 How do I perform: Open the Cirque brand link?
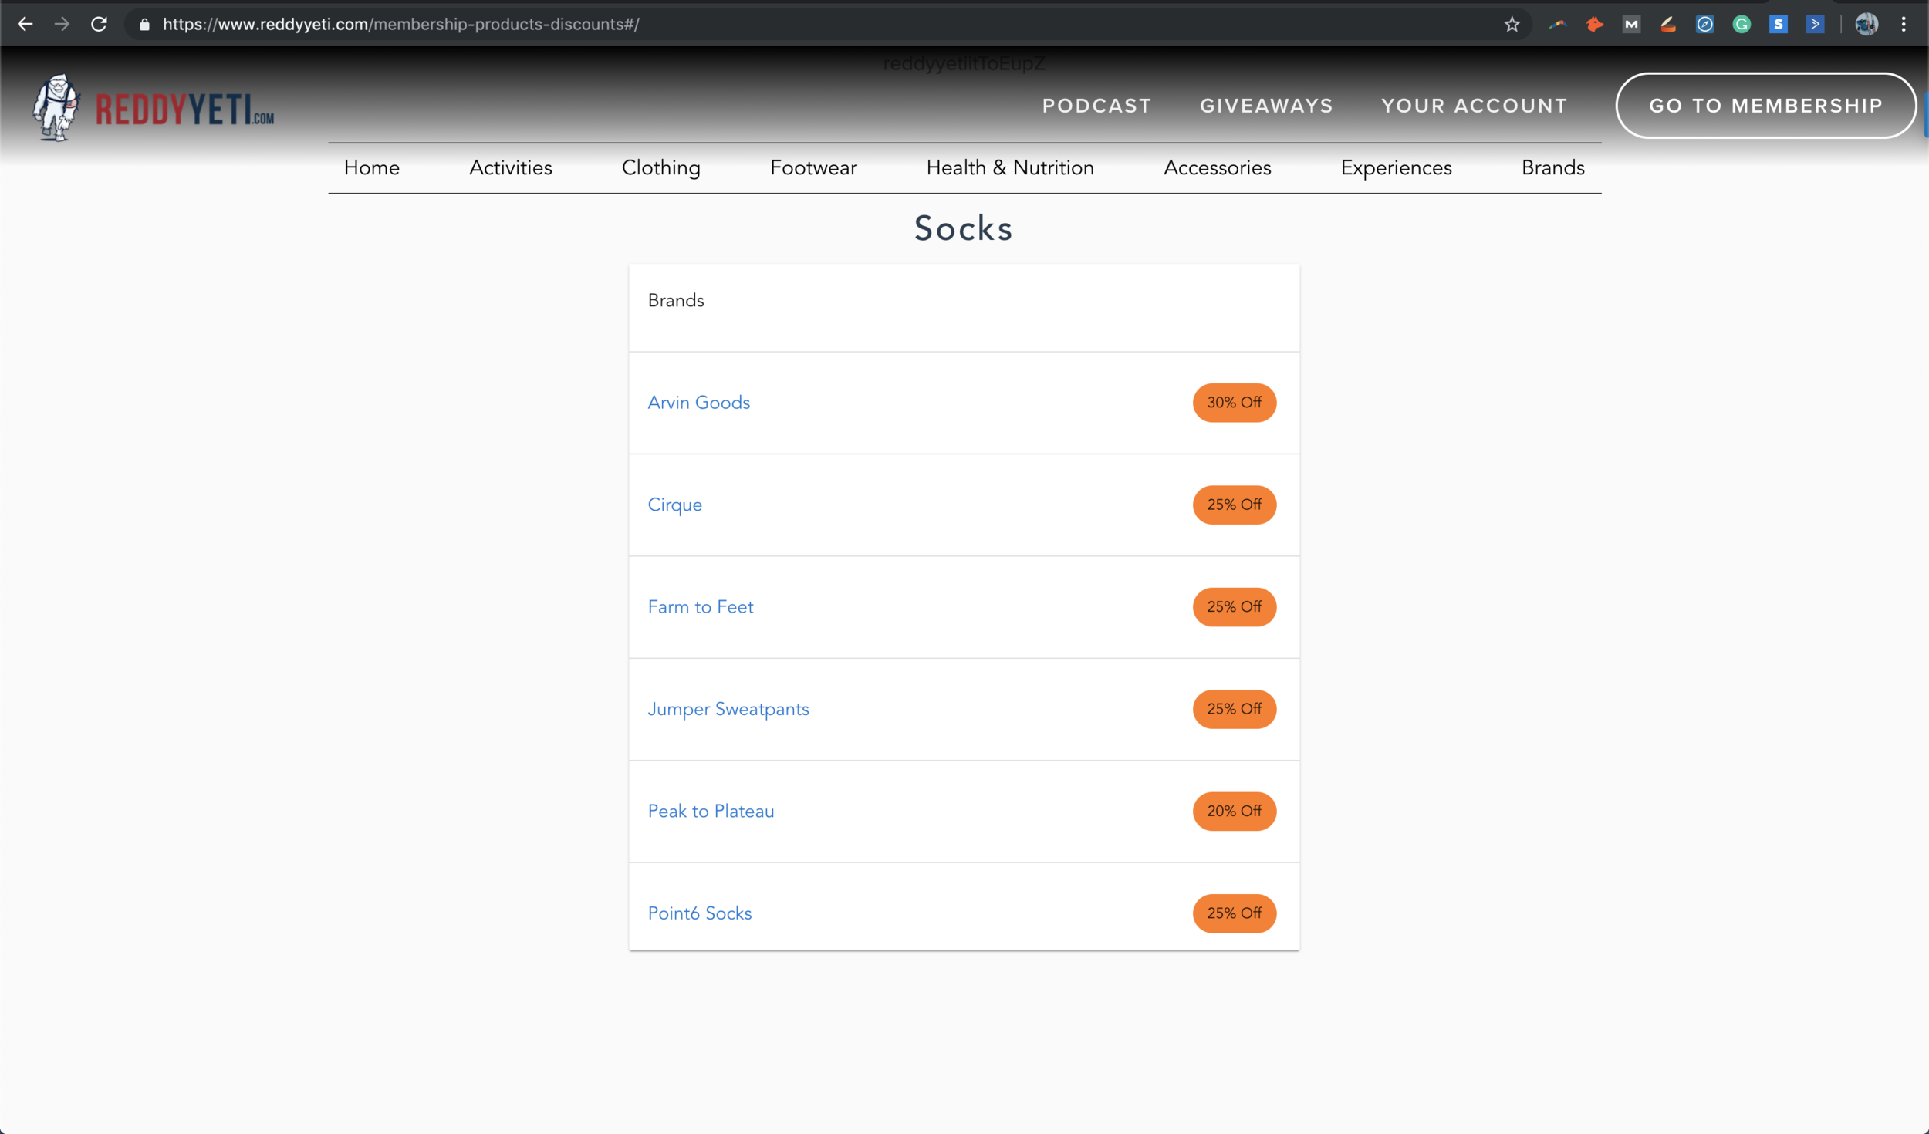[675, 505]
